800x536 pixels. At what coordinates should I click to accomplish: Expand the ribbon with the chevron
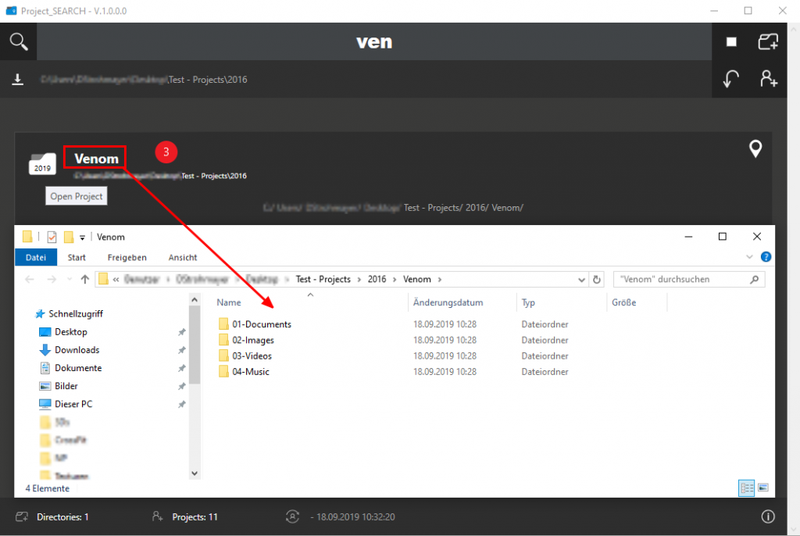tap(751, 257)
